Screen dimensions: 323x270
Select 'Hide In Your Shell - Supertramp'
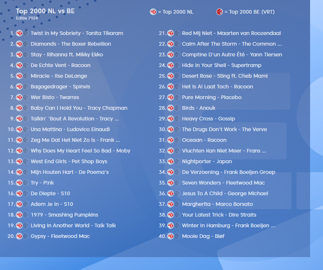coord(221,65)
